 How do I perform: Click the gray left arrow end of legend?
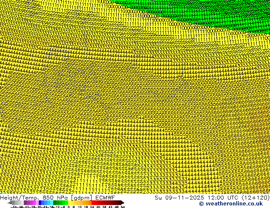point(9,202)
